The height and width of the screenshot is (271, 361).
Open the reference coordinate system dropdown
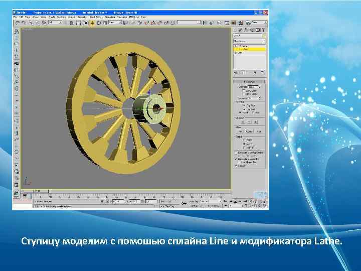[115, 23]
